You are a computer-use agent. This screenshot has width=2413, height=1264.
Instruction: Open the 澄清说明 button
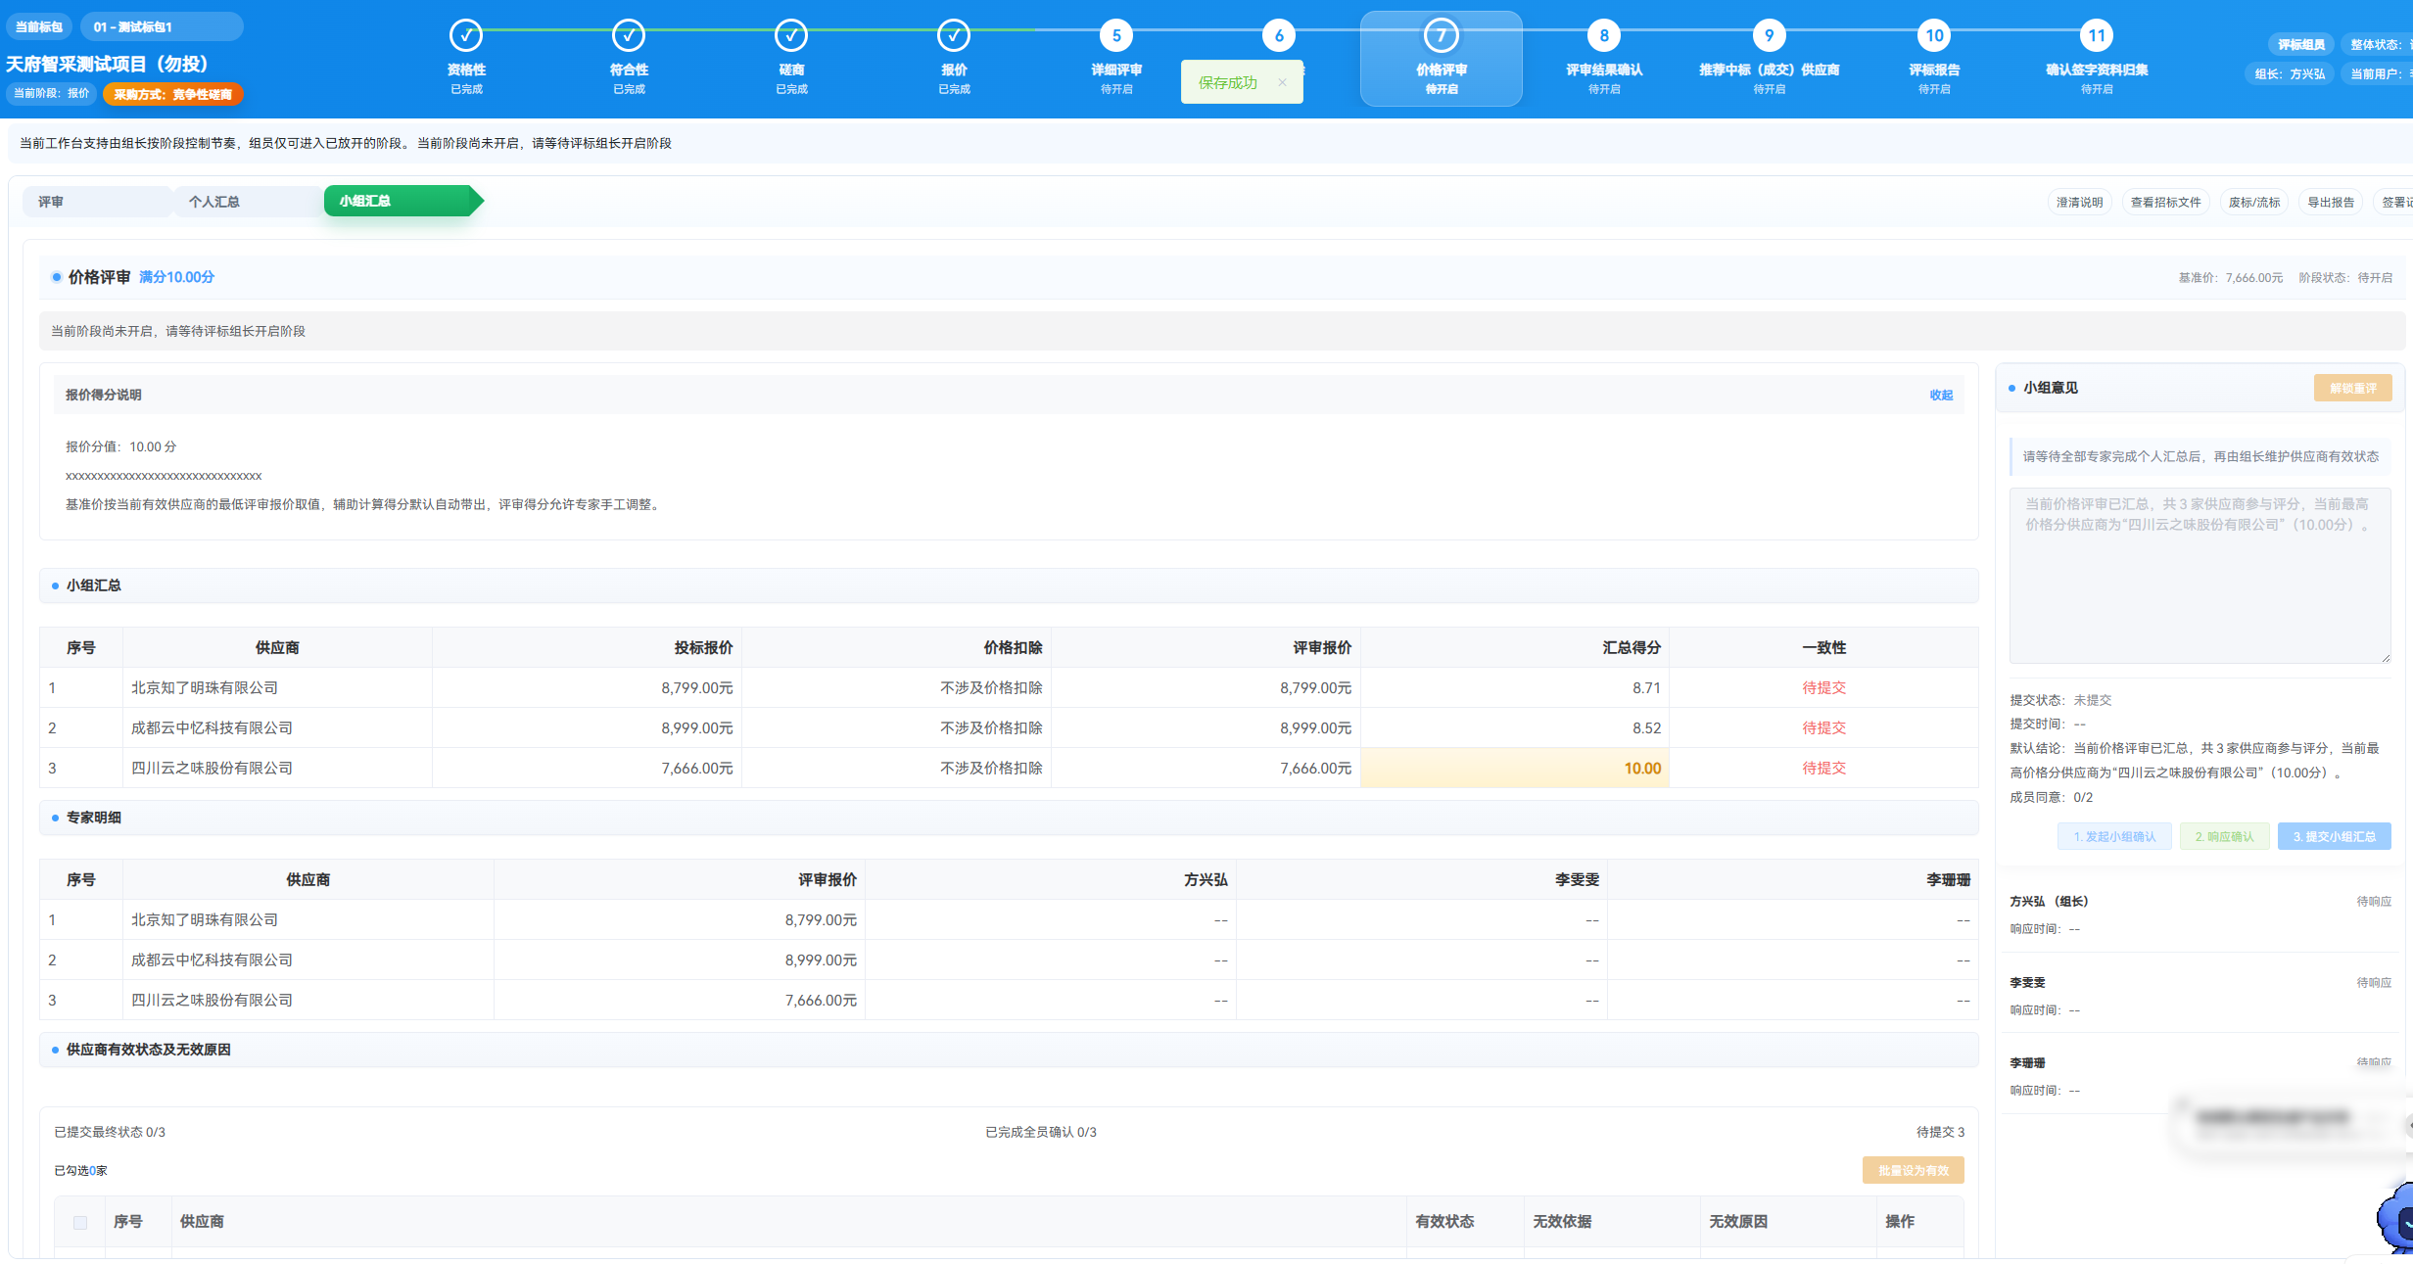[2080, 203]
